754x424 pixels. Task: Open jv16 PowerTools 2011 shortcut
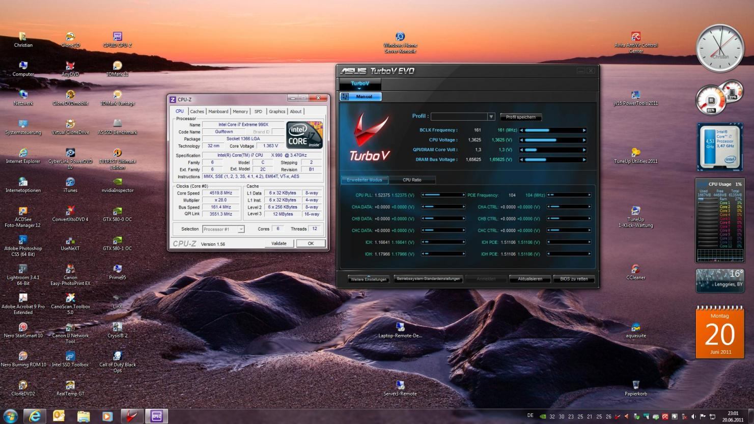coord(636,98)
